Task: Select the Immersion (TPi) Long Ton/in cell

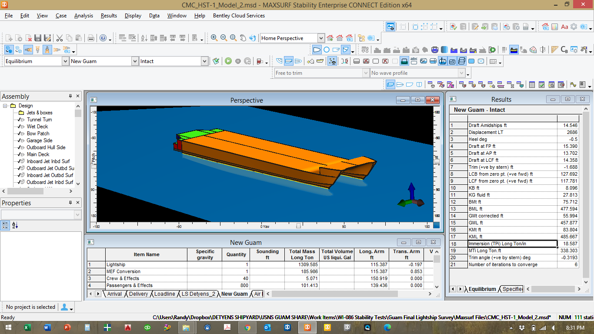Action: coord(513,244)
